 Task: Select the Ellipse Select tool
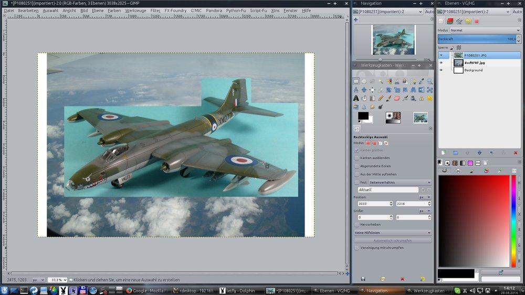click(x=364, y=81)
